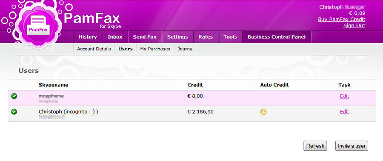Click the Credit column header
Screen dimensions: 383x161
coord(195,85)
